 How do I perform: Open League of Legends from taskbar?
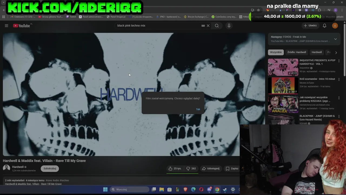coord(177,189)
